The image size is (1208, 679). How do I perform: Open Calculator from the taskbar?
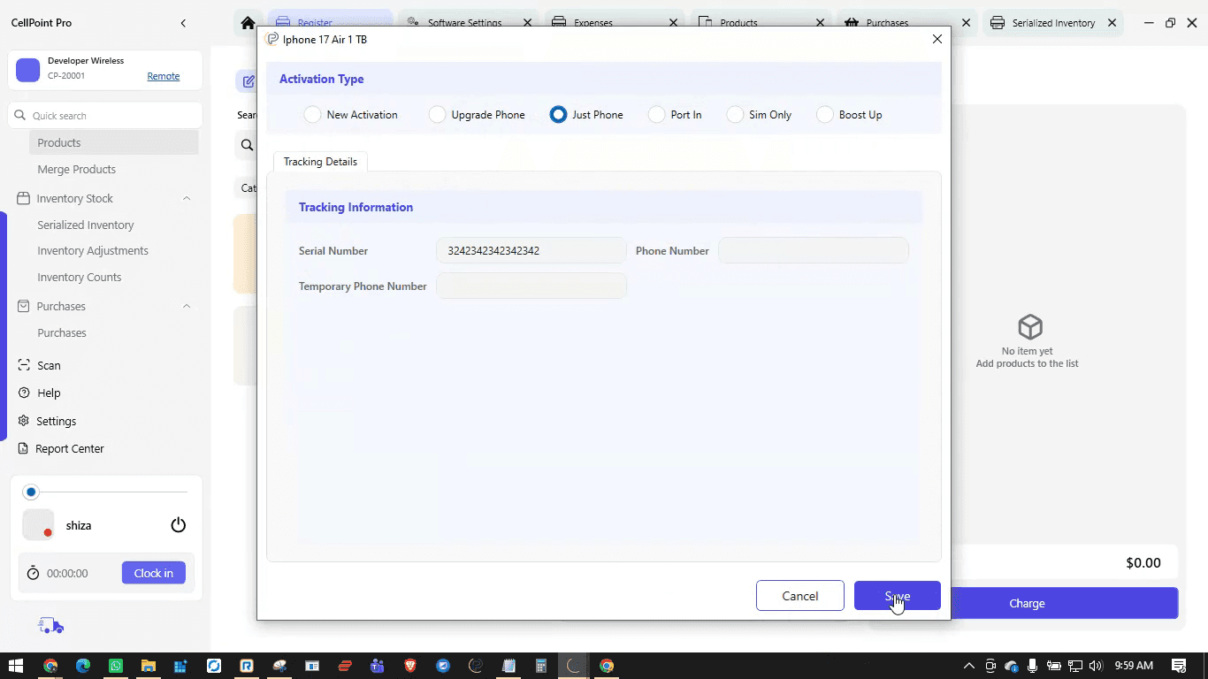click(x=541, y=666)
